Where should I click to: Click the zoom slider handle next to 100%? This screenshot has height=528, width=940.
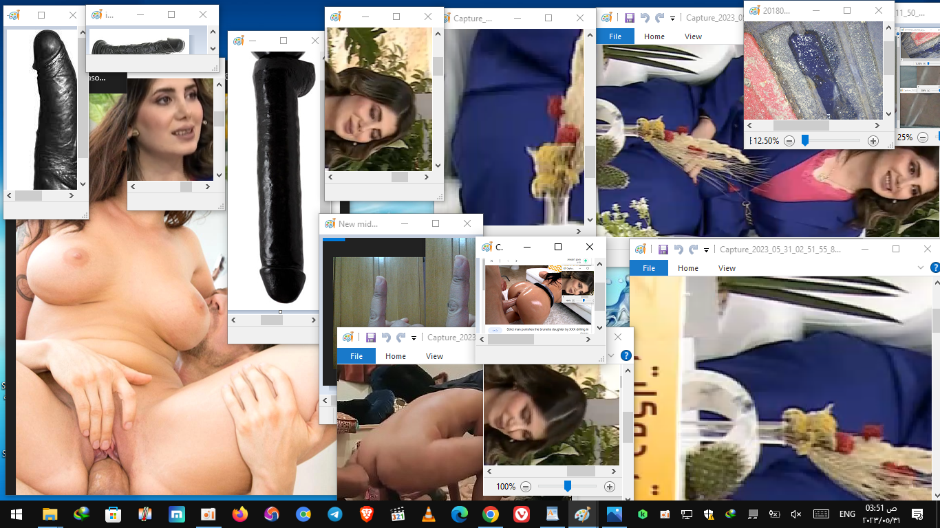pos(567,487)
